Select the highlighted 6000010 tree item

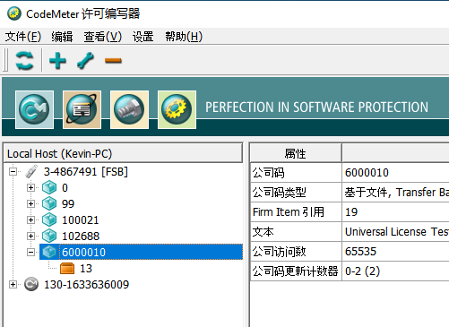click(141, 252)
